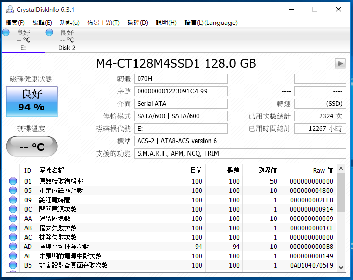Screen dimensions: 353x280
Task: Click the standard field ACS-2 | ATA8-ACS version 6
Action: coord(240,141)
